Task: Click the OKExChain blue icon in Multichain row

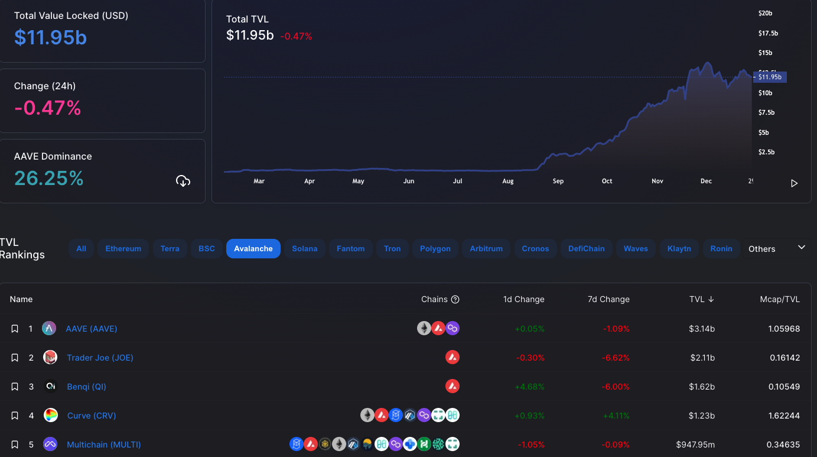Action: [x=410, y=444]
